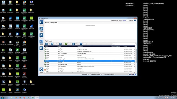Open the Software Update desktop shortcut
The height and width of the screenshot is (99, 177).
pyautogui.click(x=17, y=83)
